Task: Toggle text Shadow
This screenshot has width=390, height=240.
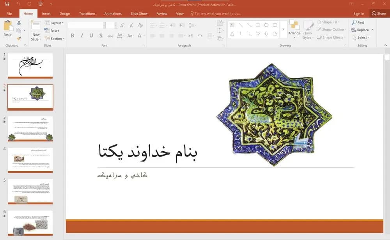Action: pyautogui.click(x=101, y=36)
